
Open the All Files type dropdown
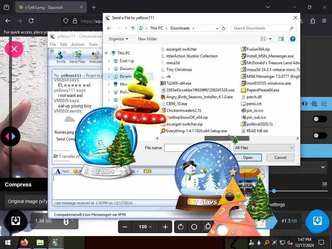[x=264, y=148]
